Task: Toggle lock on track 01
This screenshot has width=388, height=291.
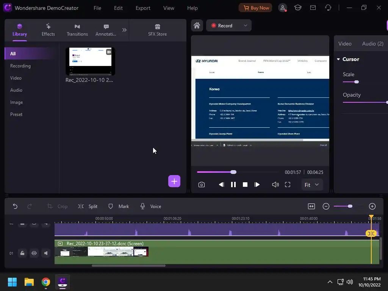Action: pos(22,253)
